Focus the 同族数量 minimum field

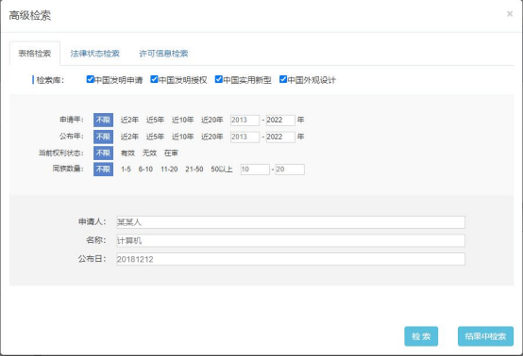[255, 170]
